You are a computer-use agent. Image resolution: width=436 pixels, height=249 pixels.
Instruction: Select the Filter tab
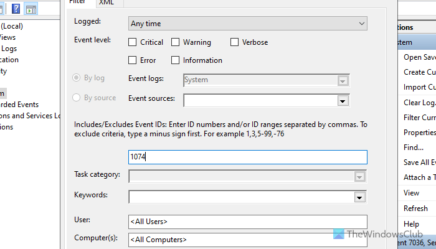(x=78, y=2)
